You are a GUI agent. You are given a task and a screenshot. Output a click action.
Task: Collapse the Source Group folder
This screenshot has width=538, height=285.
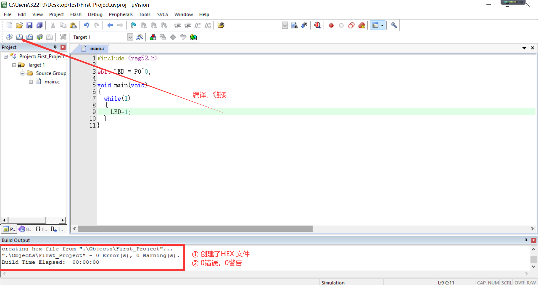click(23, 73)
